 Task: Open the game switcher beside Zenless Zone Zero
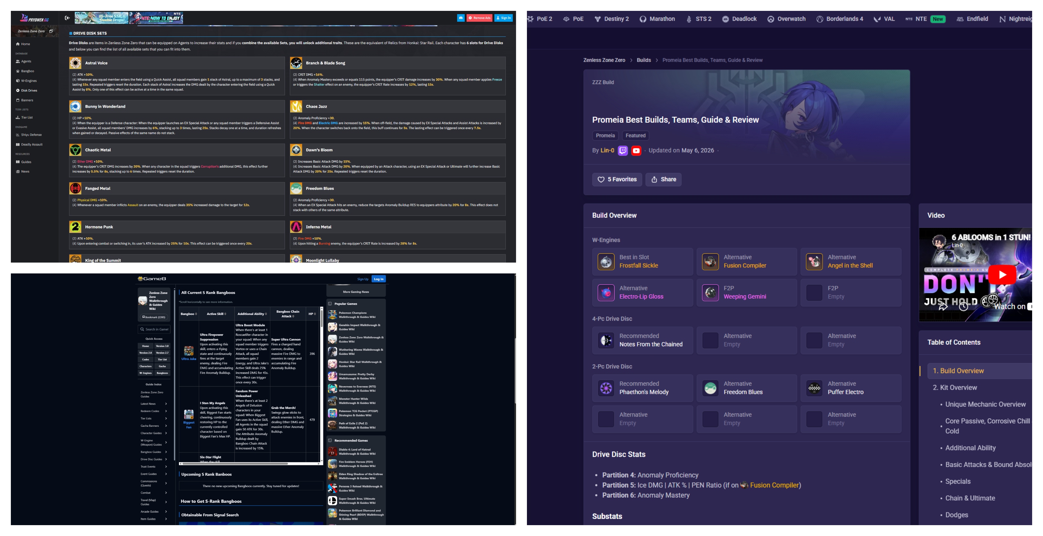pyautogui.click(x=51, y=31)
